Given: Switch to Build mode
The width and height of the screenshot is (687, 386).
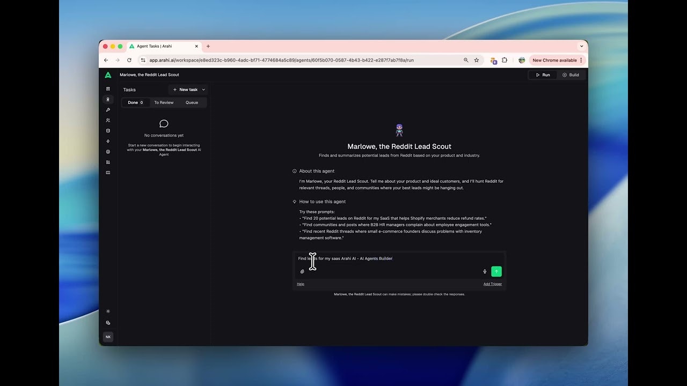Looking at the screenshot, I should tap(571, 75).
